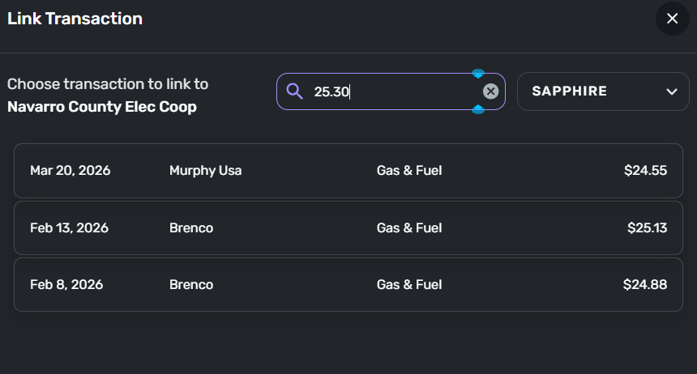The image size is (697, 374).
Task: Click the Navarro County Elec Coop label
Action: tap(102, 107)
